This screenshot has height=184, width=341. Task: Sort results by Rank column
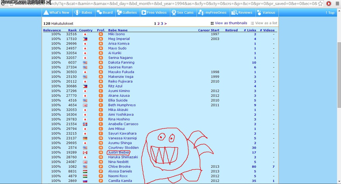(x=72, y=30)
